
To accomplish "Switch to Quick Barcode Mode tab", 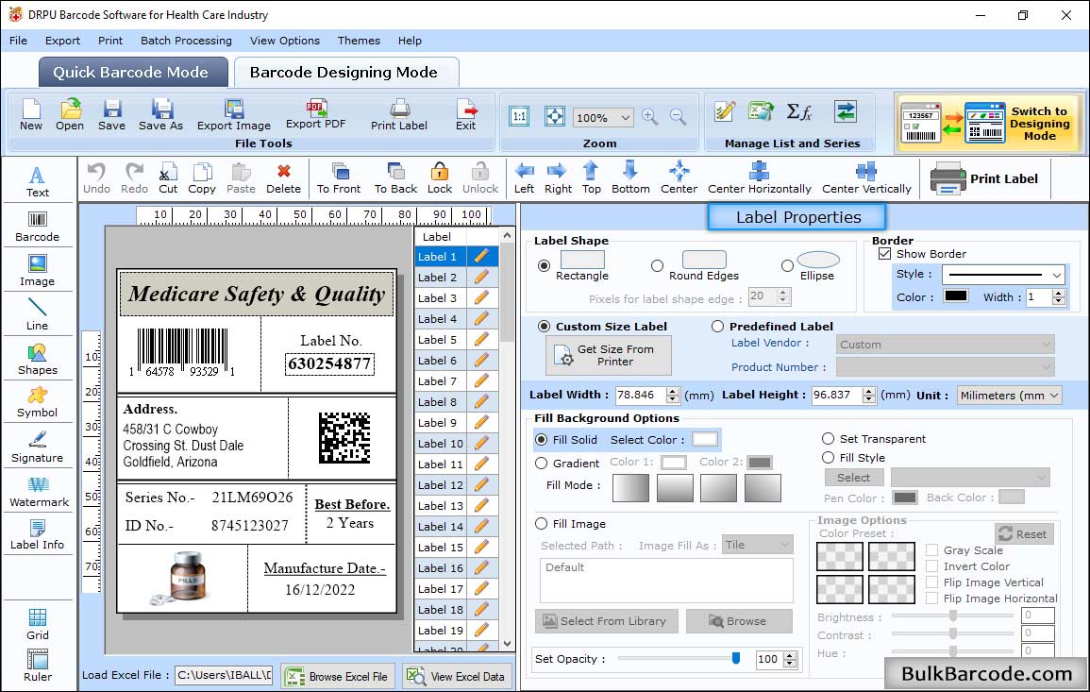I will [133, 73].
